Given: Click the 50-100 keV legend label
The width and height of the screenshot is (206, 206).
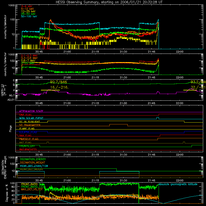Looking at the screenshot, I should tap(29, 16).
